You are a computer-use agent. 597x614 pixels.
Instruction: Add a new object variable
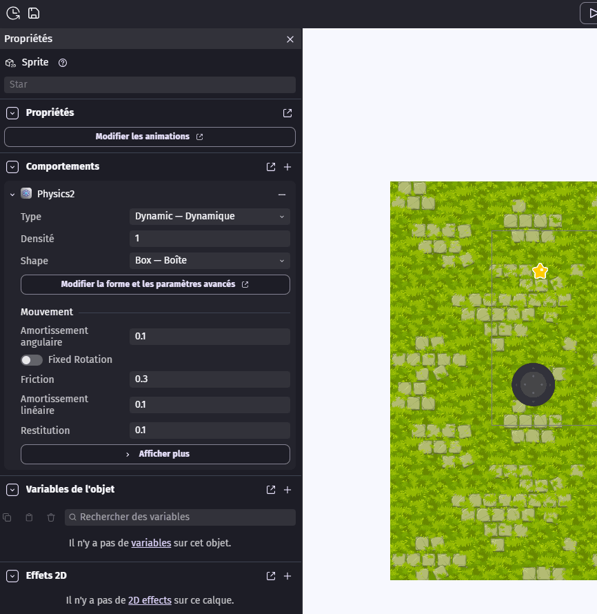click(x=287, y=490)
